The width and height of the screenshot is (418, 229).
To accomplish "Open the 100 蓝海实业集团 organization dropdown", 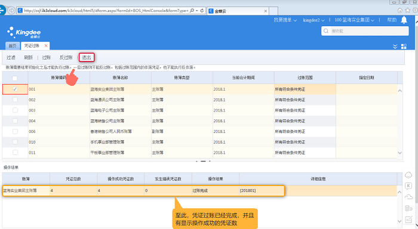I will (x=354, y=20).
